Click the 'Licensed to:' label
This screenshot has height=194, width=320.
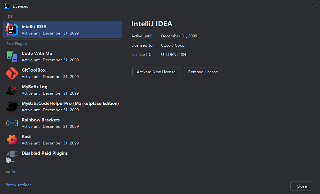[x=142, y=45]
